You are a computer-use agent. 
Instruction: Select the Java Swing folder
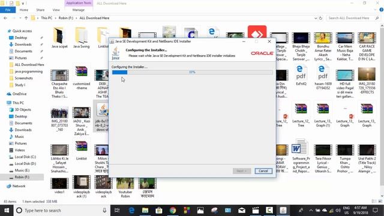82,38
